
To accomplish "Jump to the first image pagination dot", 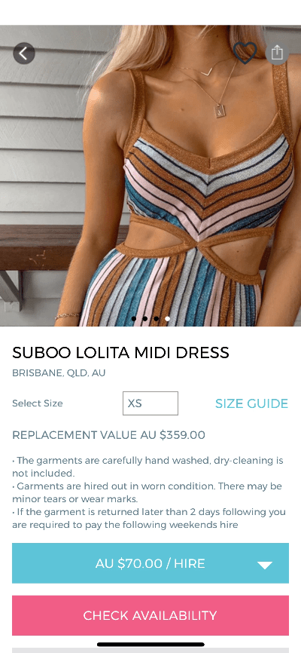I will [x=133, y=319].
